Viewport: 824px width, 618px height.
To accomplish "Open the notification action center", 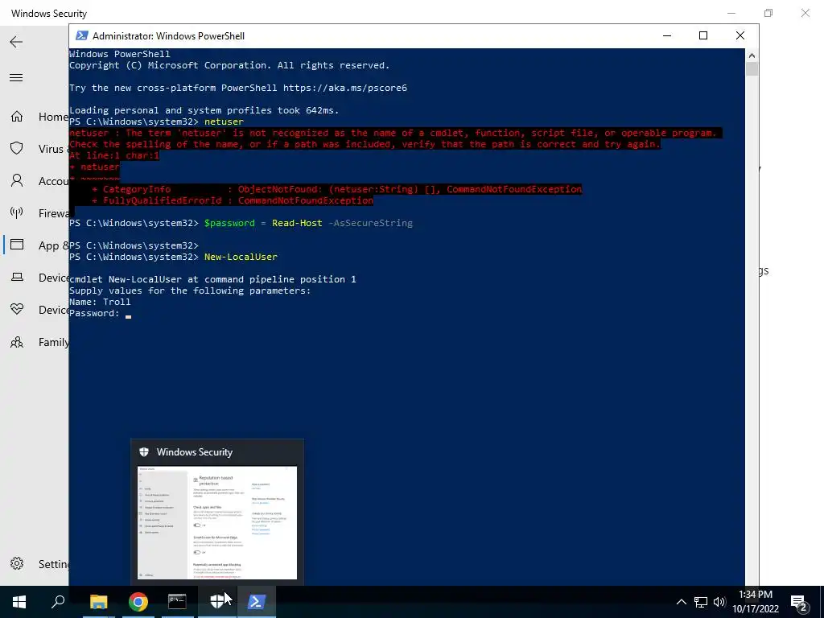I will point(799,602).
